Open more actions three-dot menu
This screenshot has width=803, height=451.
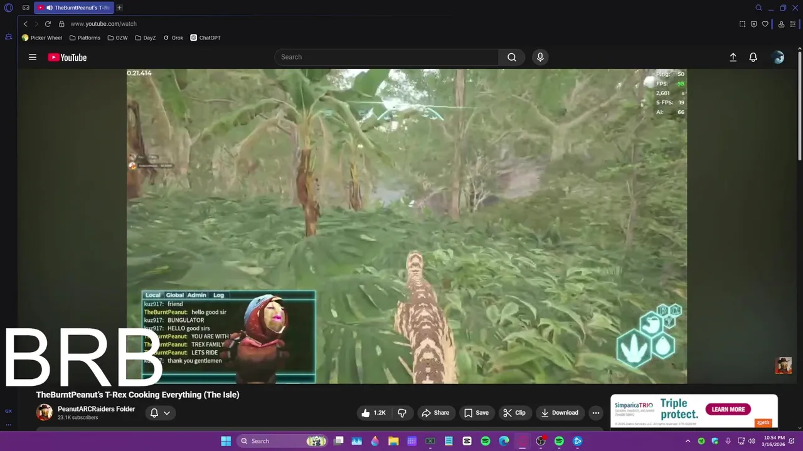pos(596,413)
